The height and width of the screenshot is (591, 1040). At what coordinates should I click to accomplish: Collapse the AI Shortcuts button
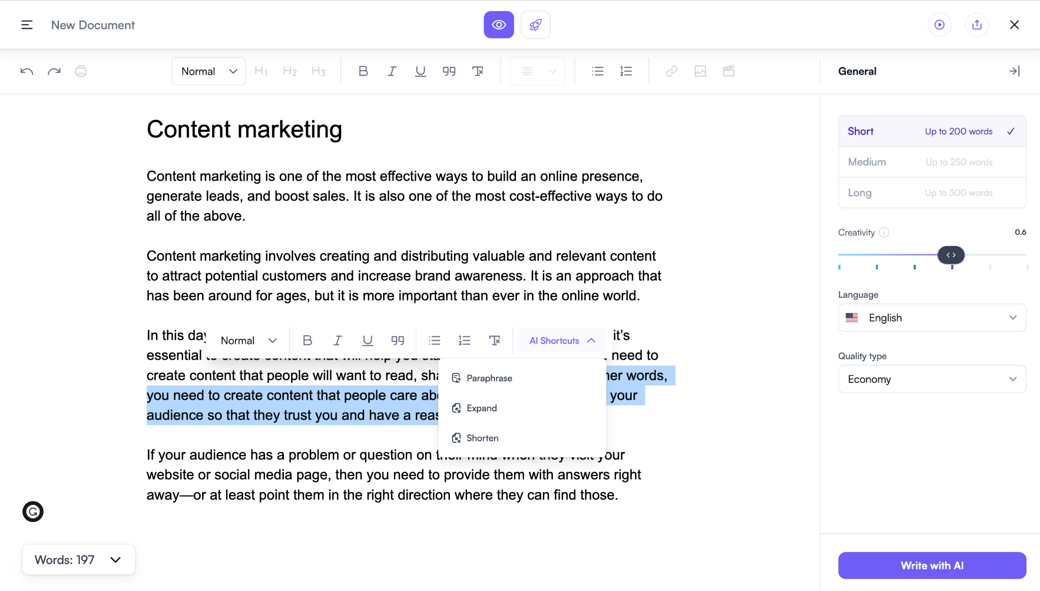[562, 341]
